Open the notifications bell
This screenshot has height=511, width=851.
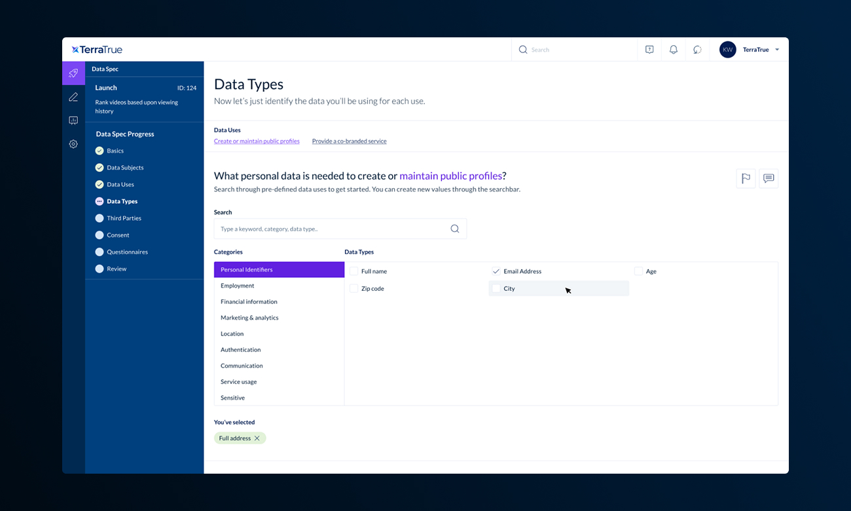674,50
